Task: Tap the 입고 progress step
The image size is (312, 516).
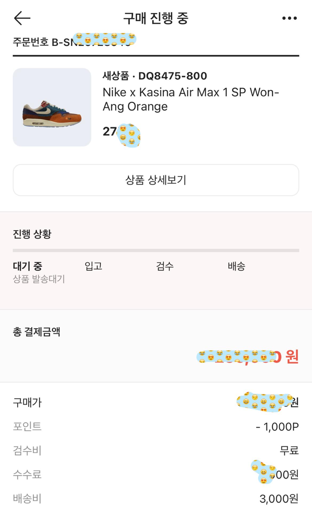Action: click(x=93, y=266)
